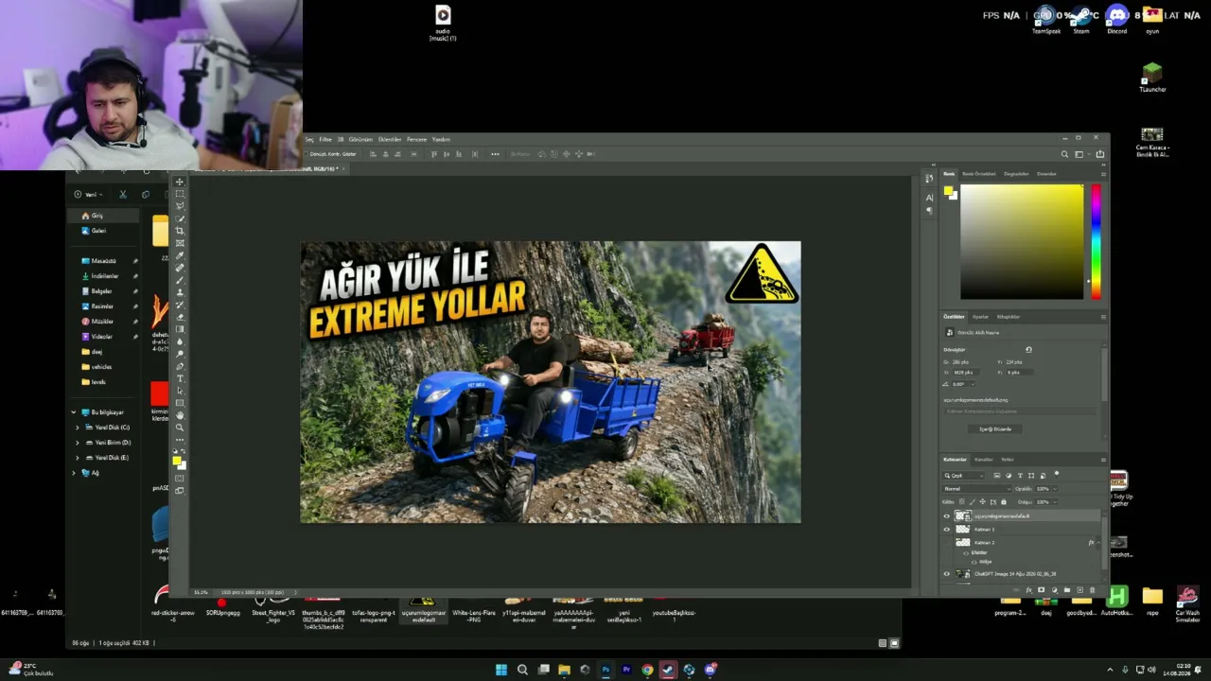Select the Brush tool
The height and width of the screenshot is (681, 1211).
click(180, 280)
